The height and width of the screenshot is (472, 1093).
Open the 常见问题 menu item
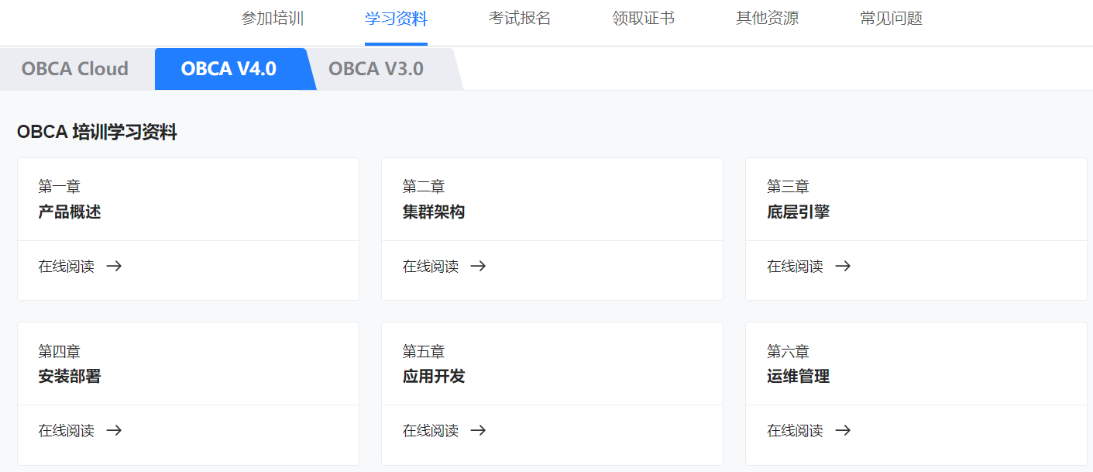click(x=891, y=17)
